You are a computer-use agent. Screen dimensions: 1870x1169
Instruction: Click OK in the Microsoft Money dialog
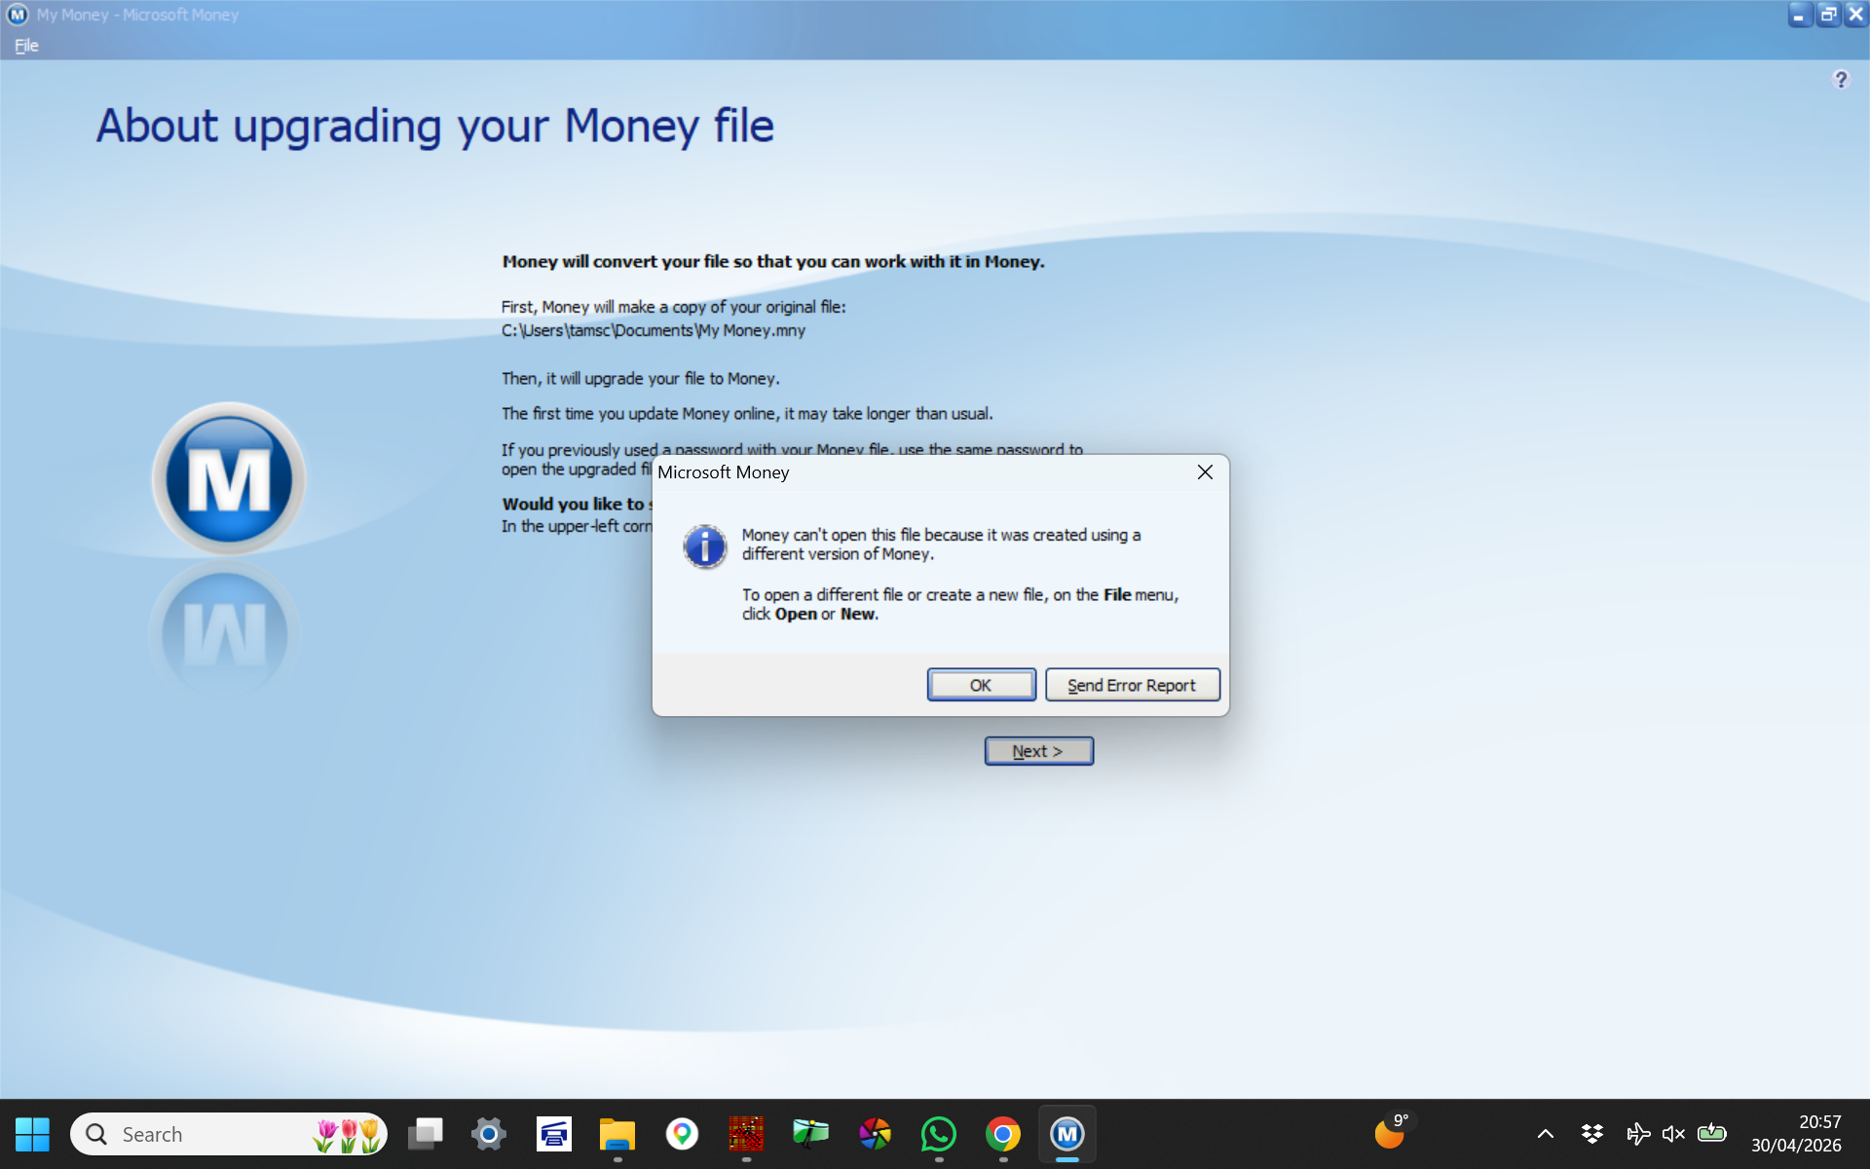[981, 685]
